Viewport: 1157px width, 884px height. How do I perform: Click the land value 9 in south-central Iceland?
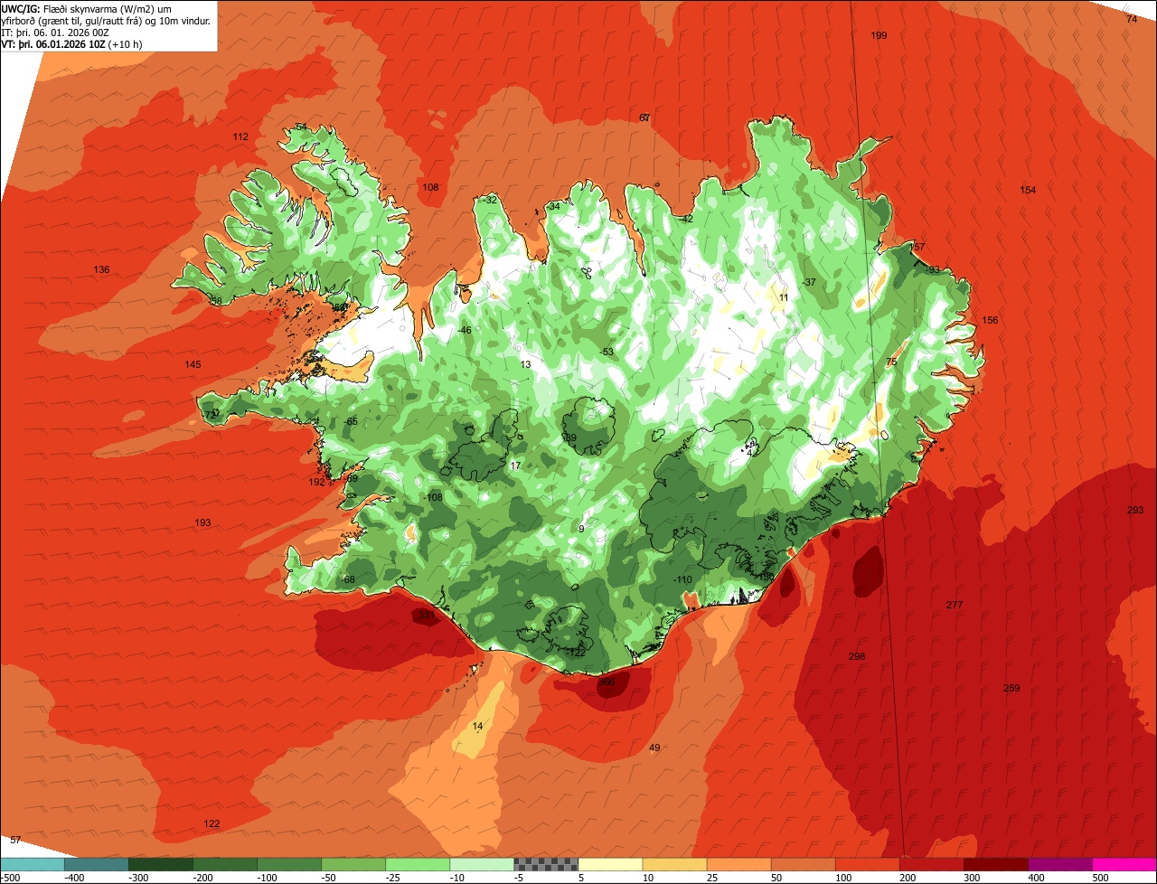pyautogui.click(x=581, y=529)
